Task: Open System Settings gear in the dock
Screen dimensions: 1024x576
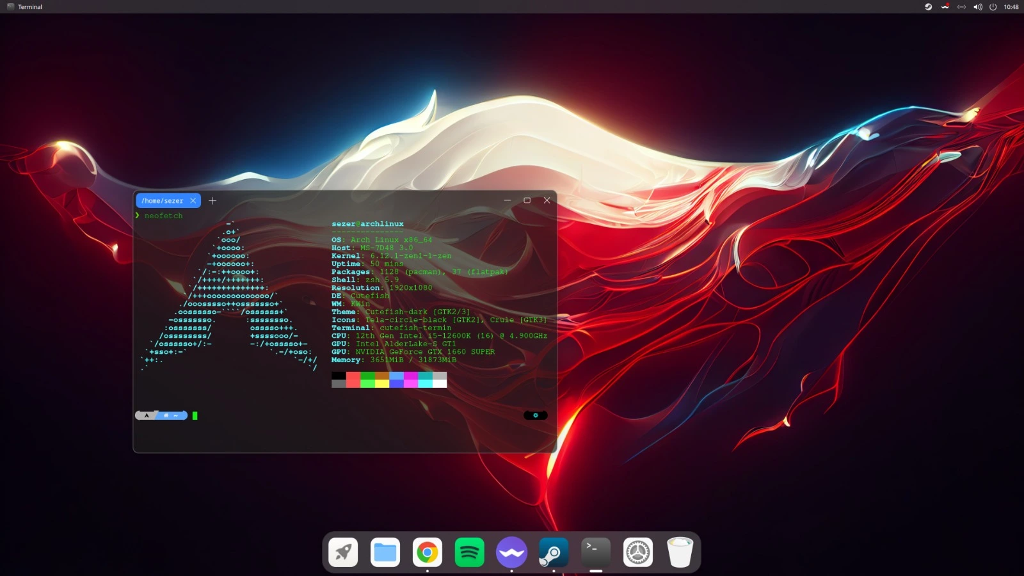Action: coord(638,552)
